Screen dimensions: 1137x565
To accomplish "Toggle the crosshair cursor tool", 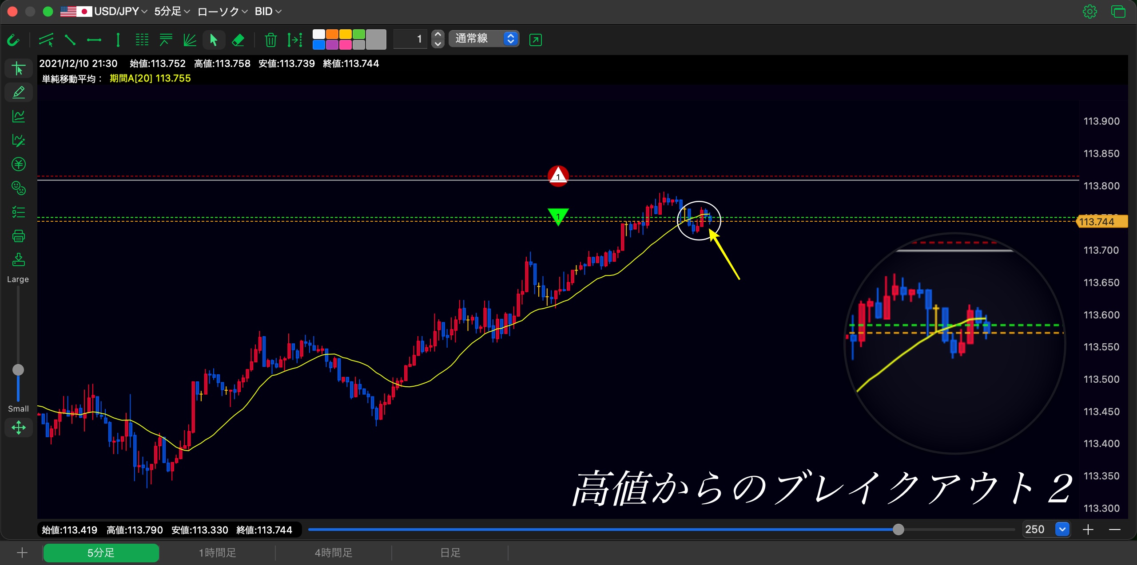I will [x=18, y=69].
